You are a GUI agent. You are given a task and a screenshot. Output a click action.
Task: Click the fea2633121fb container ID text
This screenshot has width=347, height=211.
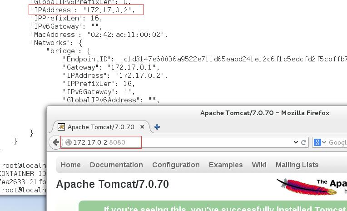tap(23, 182)
